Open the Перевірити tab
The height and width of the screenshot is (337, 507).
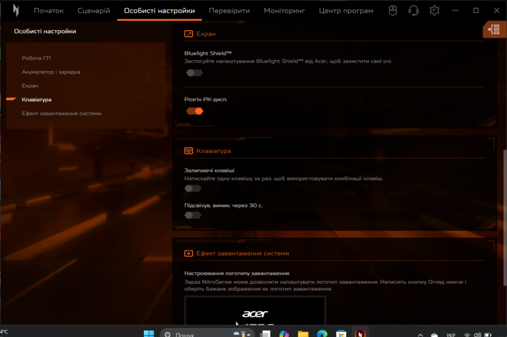point(230,11)
